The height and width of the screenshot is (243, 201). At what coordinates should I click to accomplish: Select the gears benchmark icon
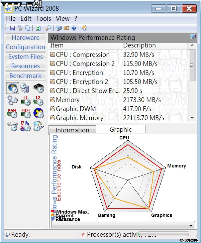pyautogui.click(x=13, y=101)
